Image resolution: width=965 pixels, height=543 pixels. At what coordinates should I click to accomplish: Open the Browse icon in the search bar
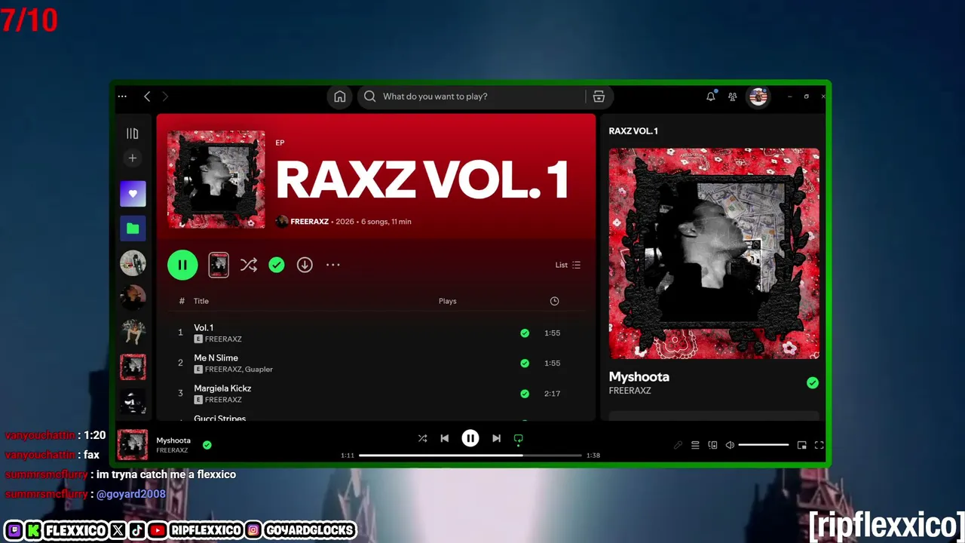point(599,97)
